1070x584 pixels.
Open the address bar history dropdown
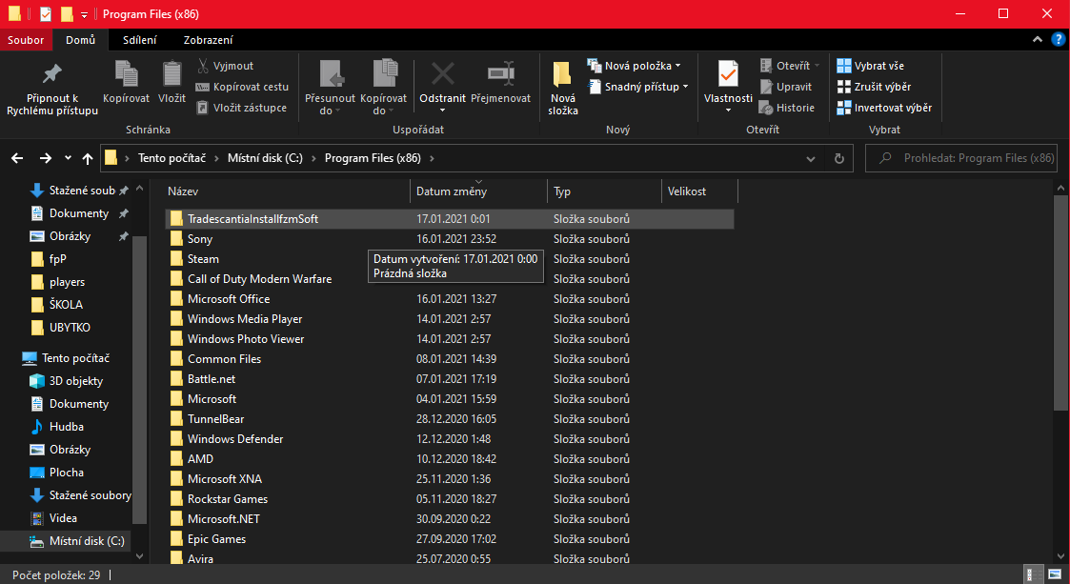click(812, 158)
